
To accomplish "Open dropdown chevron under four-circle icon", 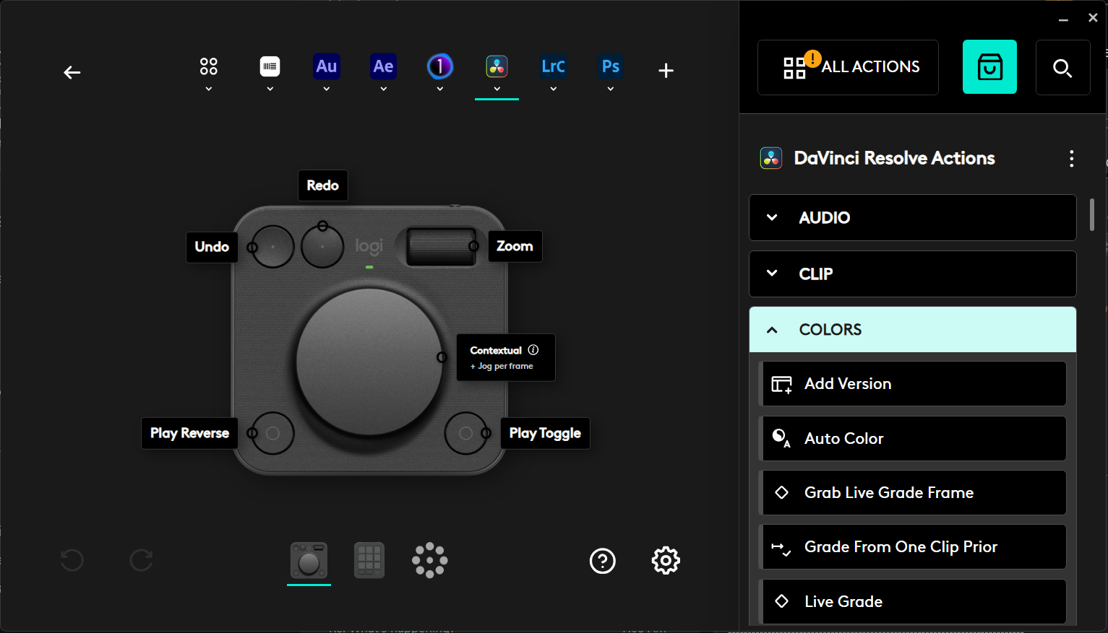I will (209, 89).
